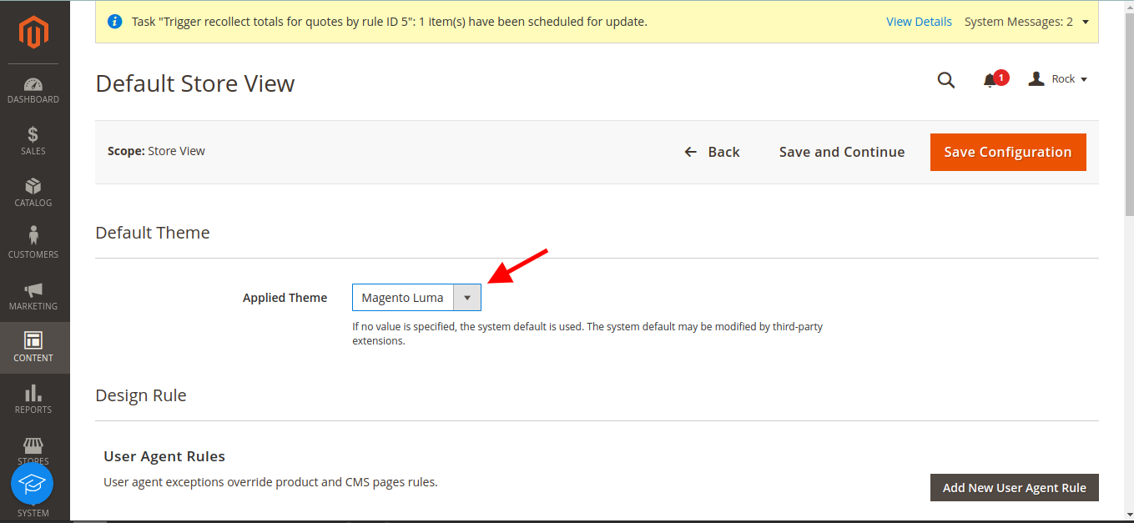Click the View Details link
This screenshot has height=523, width=1134.
tap(919, 22)
